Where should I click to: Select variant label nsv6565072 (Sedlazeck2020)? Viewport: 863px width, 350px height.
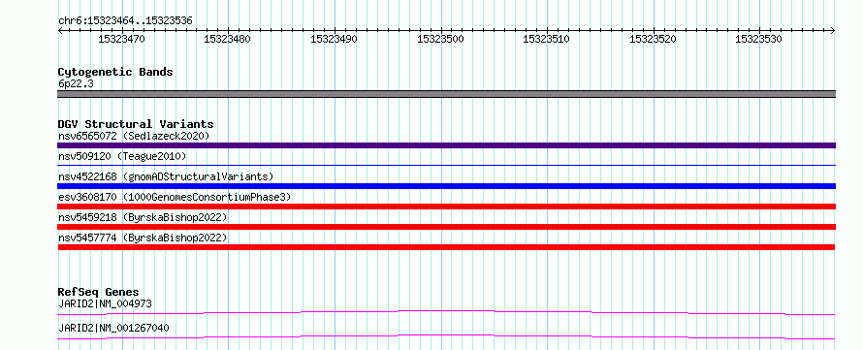(134, 136)
